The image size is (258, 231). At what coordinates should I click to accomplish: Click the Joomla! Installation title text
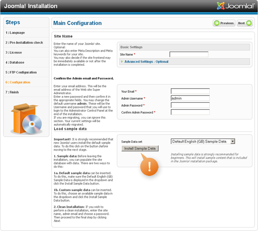coord(31,6)
